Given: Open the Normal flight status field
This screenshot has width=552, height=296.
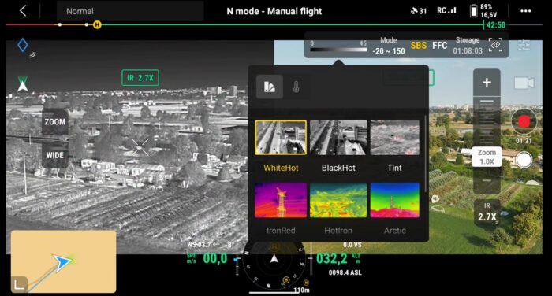Looking at the screenshot, I should point(130,11).
